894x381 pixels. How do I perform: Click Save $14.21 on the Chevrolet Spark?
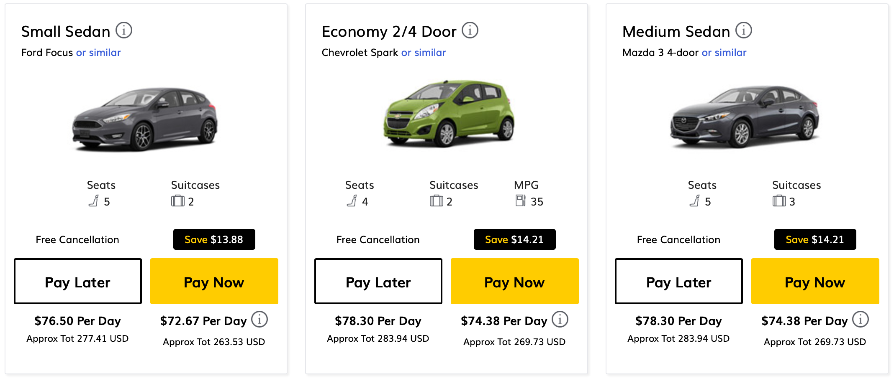click(x=514, y=239)
